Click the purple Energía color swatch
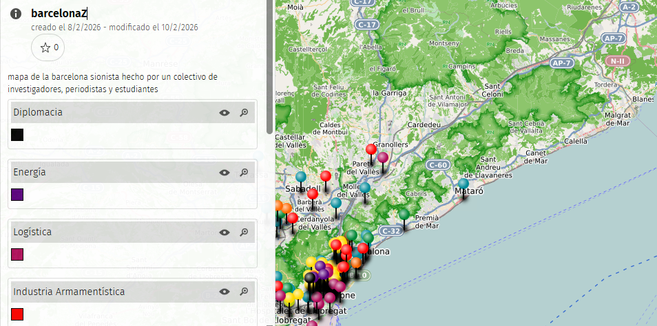The width and height of the screenshot is (657, 326). (x=17, y=195)
